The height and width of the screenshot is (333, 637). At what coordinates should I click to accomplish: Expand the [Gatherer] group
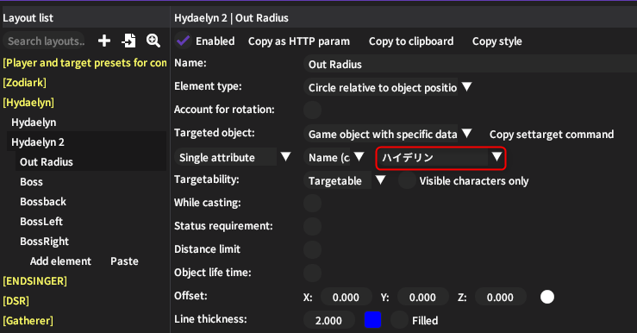click(28, 321)
